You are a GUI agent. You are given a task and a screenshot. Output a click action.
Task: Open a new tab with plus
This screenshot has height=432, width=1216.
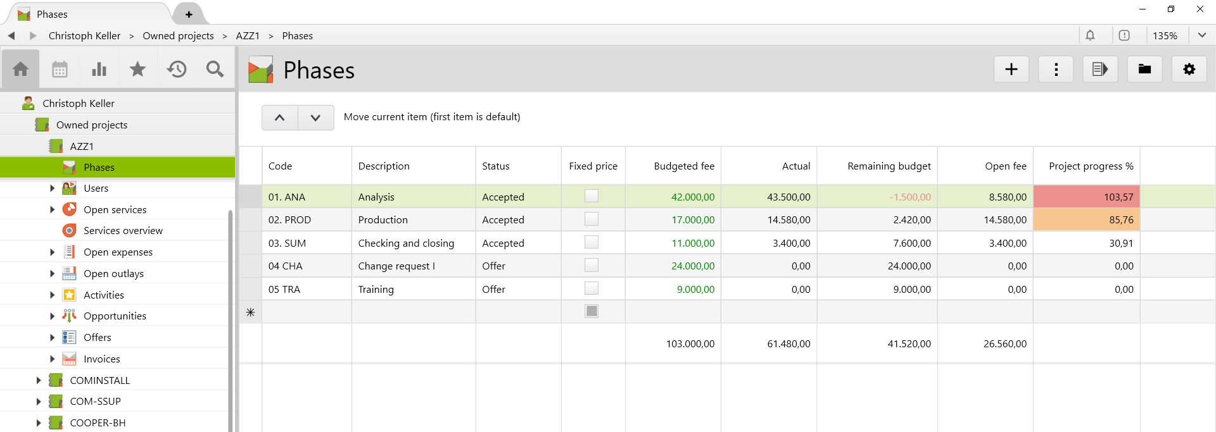coord(189,14)
